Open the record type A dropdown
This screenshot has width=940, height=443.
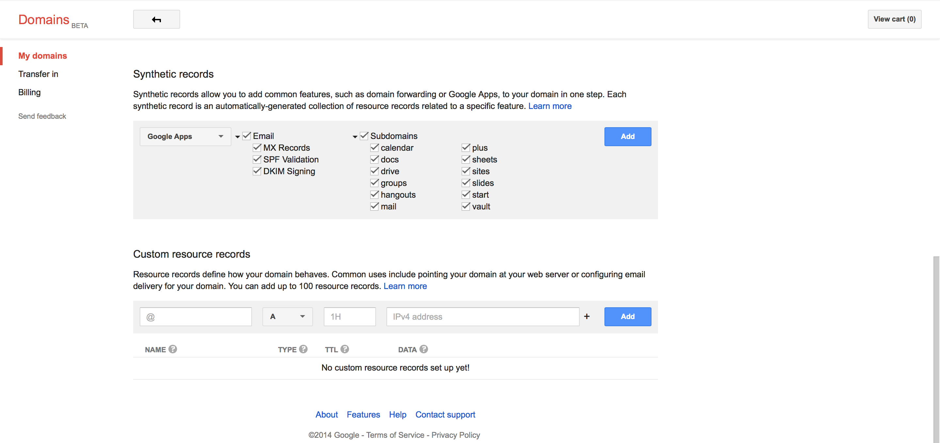pos(287,316)
